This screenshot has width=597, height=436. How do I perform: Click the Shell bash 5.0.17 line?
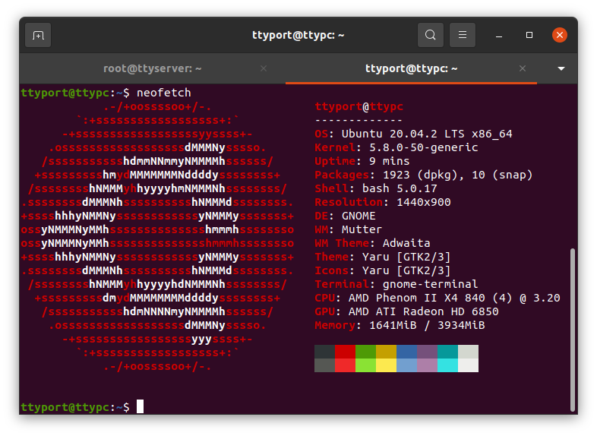point(376,189)
